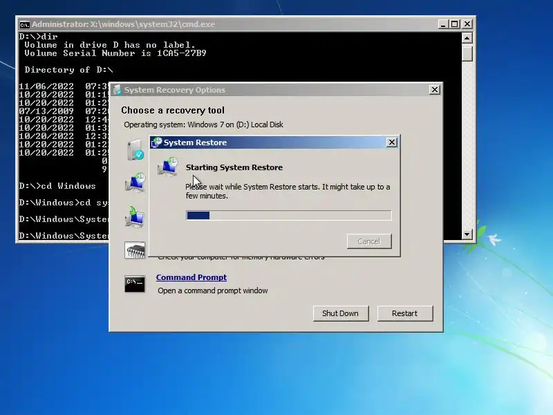
Task: Close the cmd.exe window
Action: pos(467,24)
